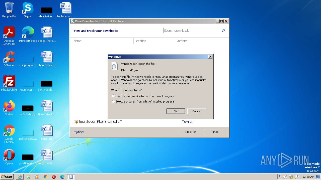Open continueisla desktop file

(47, 85)
